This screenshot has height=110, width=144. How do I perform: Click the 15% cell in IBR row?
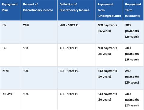pos(39,55)
